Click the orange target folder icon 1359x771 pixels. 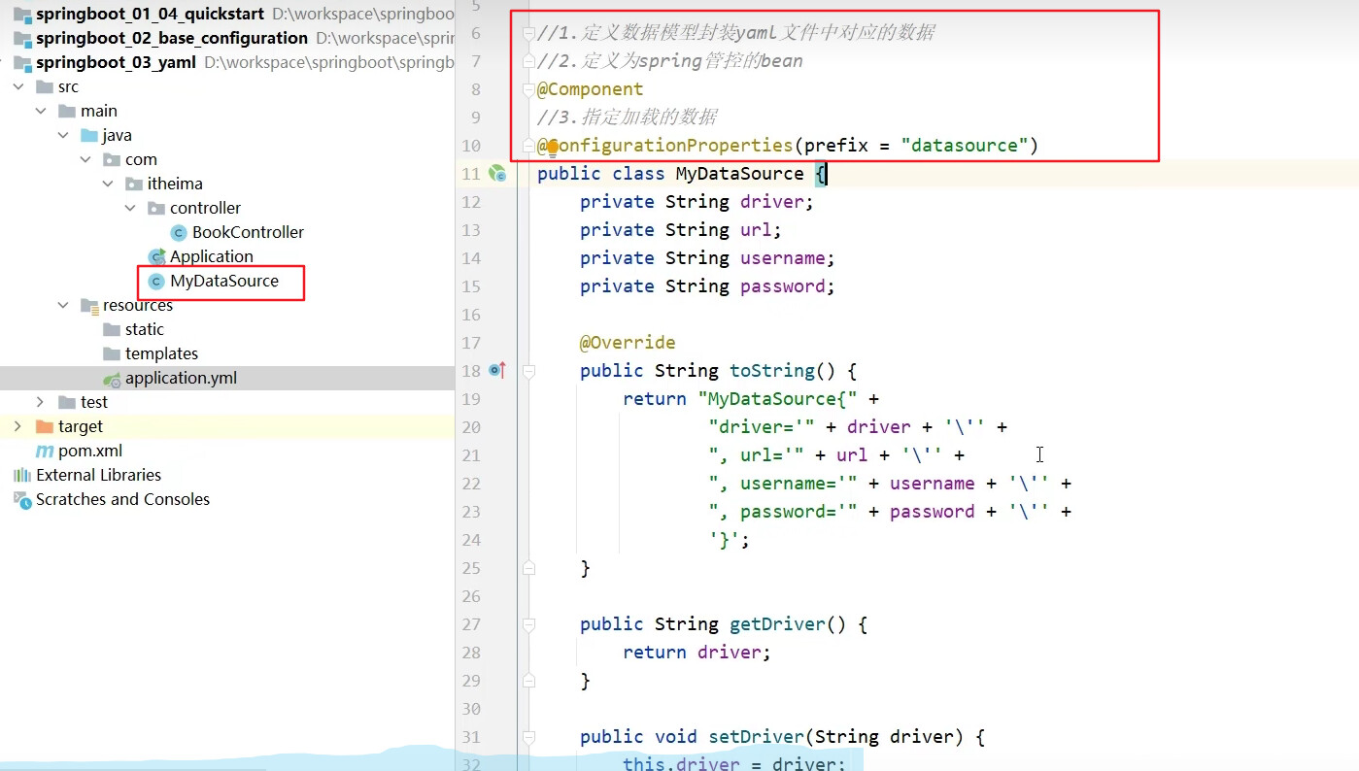pos(45,426)
